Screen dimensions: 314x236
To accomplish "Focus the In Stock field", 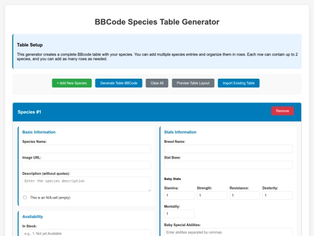I will coord(87,233).
